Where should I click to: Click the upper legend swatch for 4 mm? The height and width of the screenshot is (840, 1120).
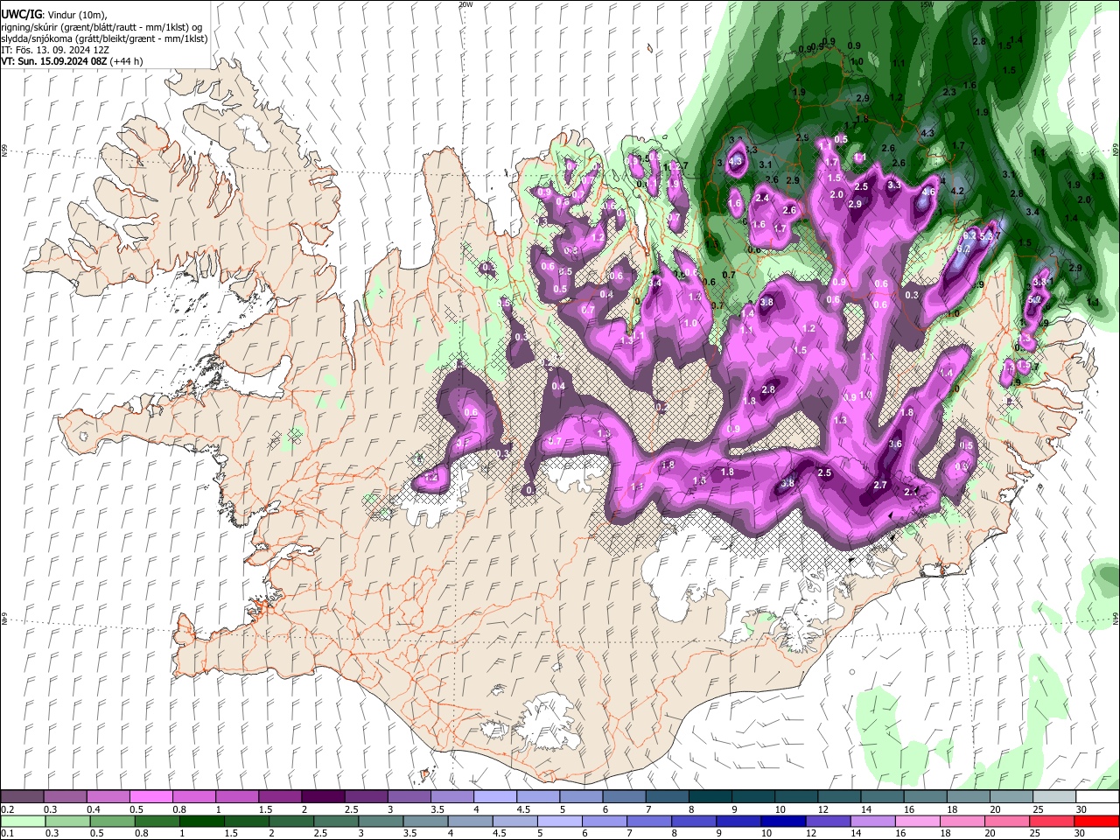(x=494, y=797)
